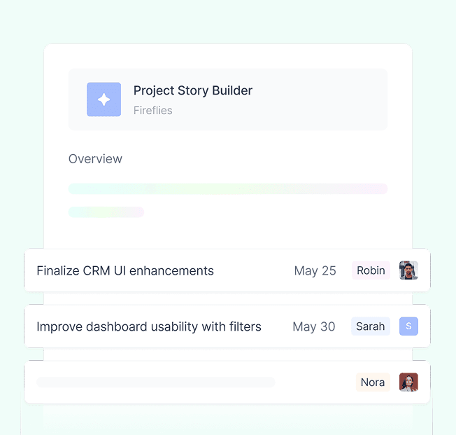The width and height of the screenshot is (456, 435).
Task: Click the grey placeholder bar in Nora's task
Action: click(x=156, y=382)
